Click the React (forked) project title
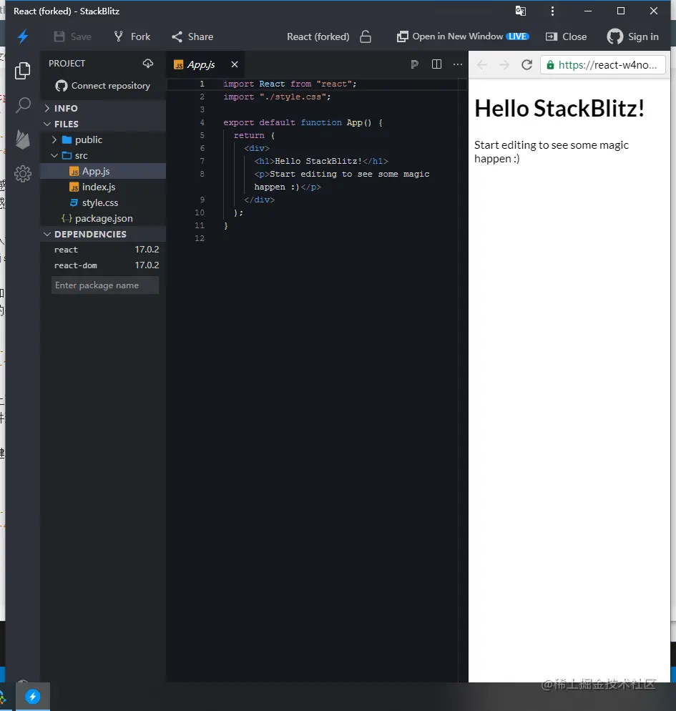The width and height of the screenshot is (676, 711). (318, 36)
